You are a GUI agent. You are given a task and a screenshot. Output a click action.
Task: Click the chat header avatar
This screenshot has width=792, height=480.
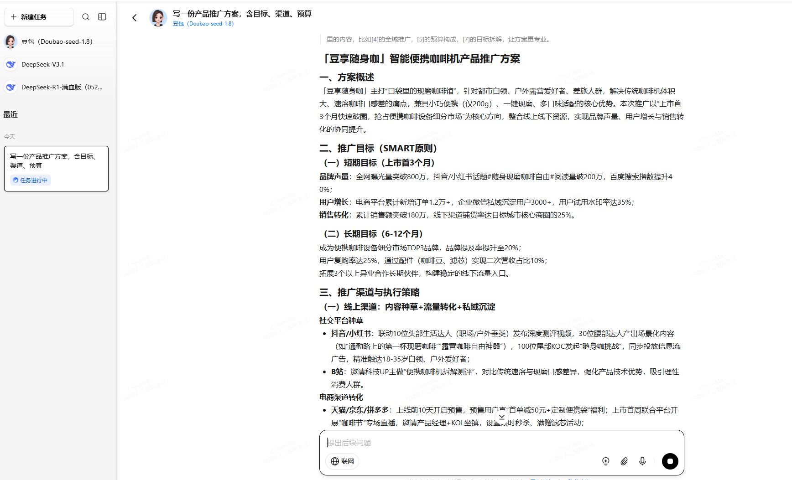158,18
